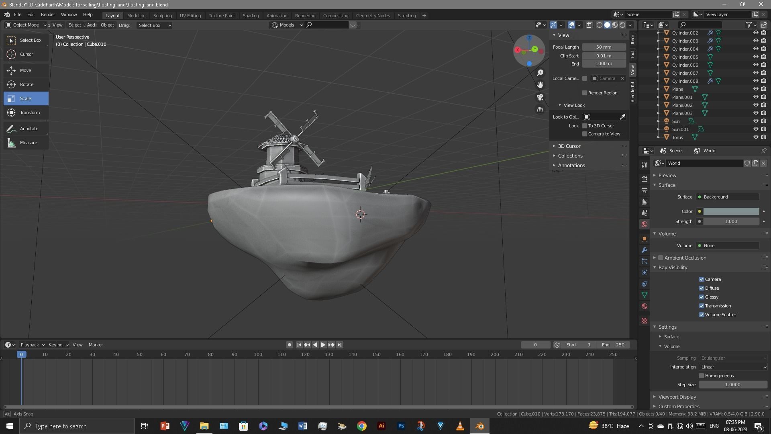Select the Scale tool
This screenshot has height=434, width=771.
pos(26,98)
